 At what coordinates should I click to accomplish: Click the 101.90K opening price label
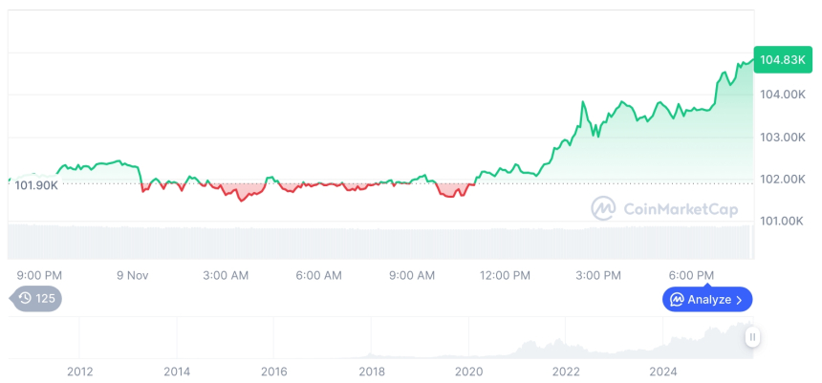pyautogui.click(x=36, y=184)
